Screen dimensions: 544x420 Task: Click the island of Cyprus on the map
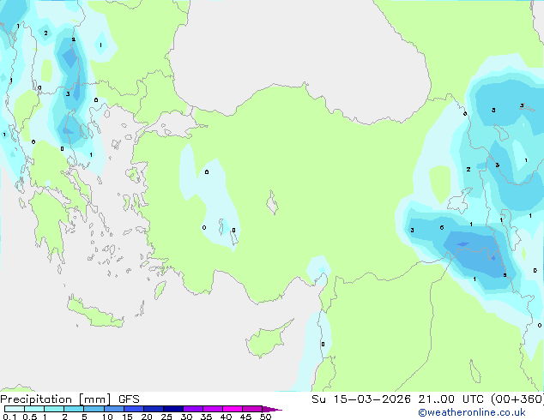point(267,340)
